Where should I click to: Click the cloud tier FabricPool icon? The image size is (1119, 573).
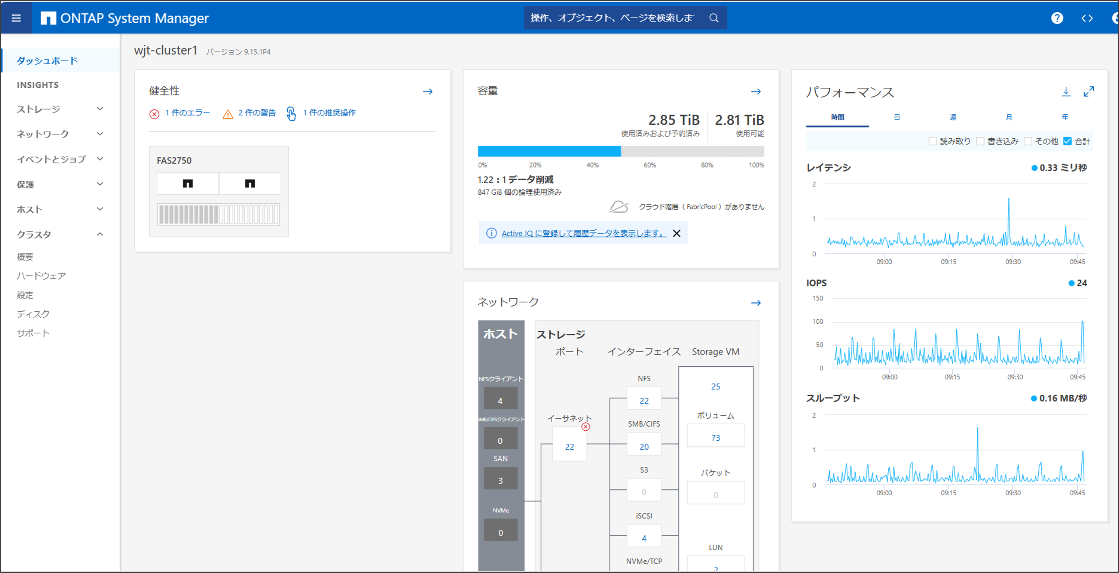(x=618, y=207)
